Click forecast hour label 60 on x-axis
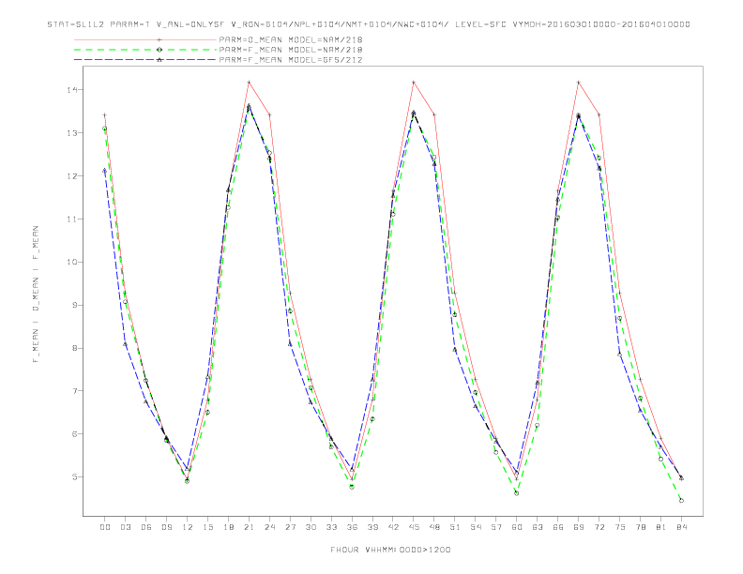The width and height of the screenshot is (743, 574). (x=517, y=527)
